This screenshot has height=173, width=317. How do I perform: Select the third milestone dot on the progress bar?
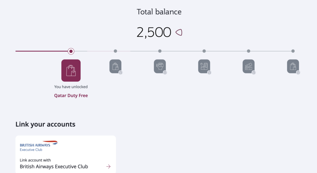(160, 51)
